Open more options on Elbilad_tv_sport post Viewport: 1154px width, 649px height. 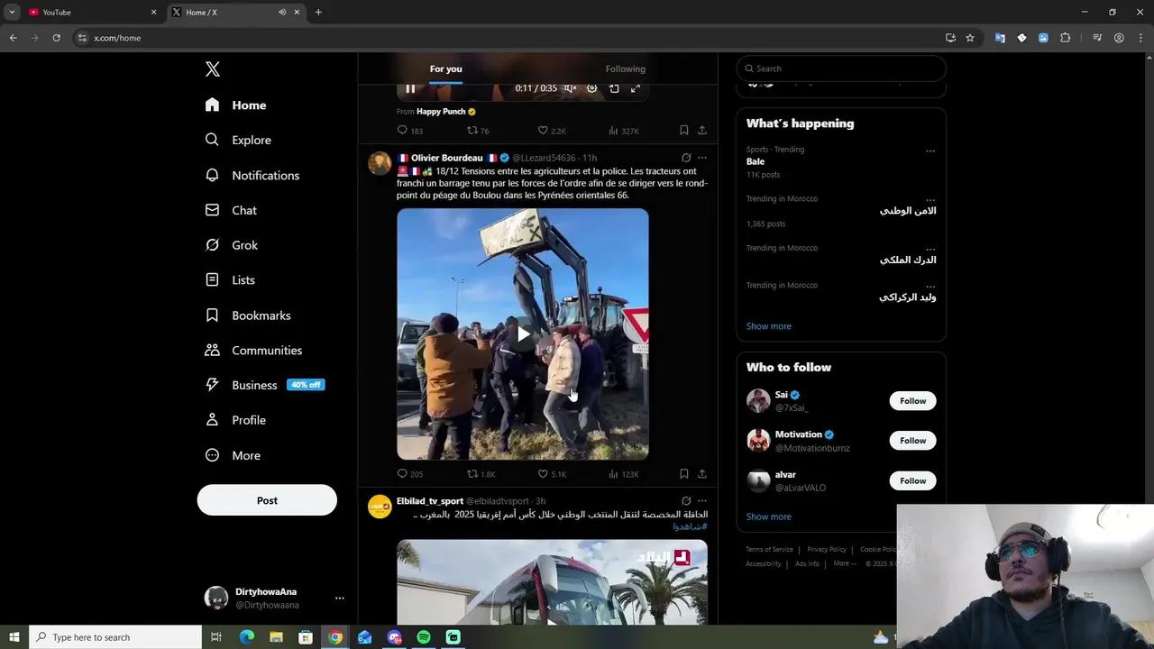[702, 501]
